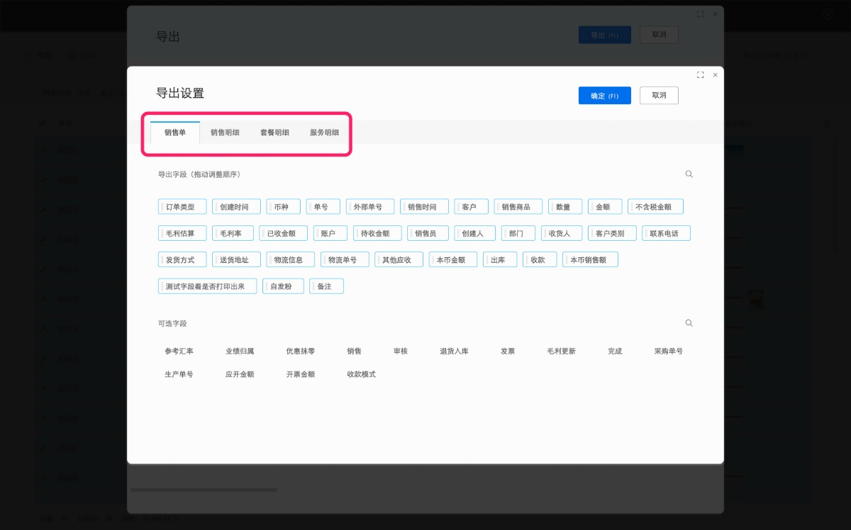Select the 物流单号 field tag

click(344, 259)
